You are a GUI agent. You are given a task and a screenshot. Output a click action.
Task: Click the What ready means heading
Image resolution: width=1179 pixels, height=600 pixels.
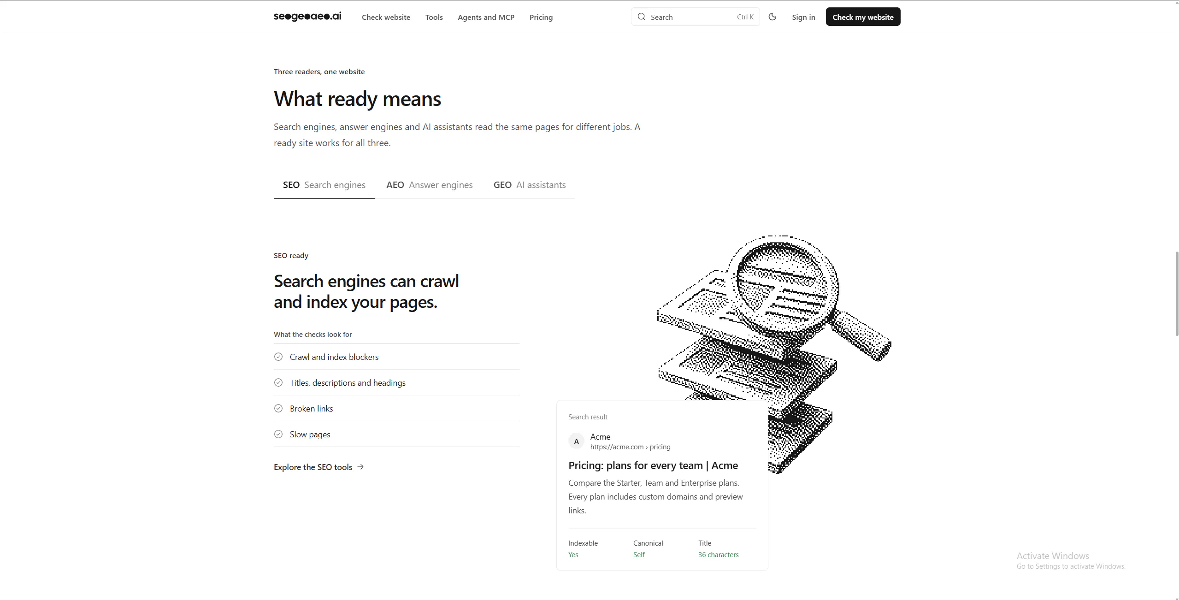click(x=357, y=99)
